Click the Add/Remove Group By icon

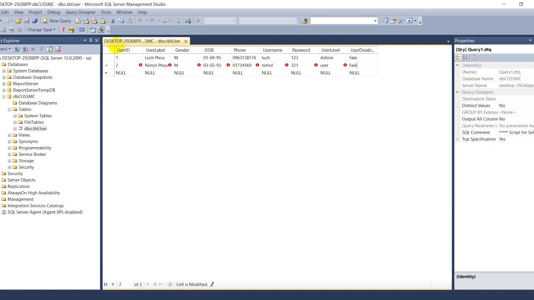(82, 30)
